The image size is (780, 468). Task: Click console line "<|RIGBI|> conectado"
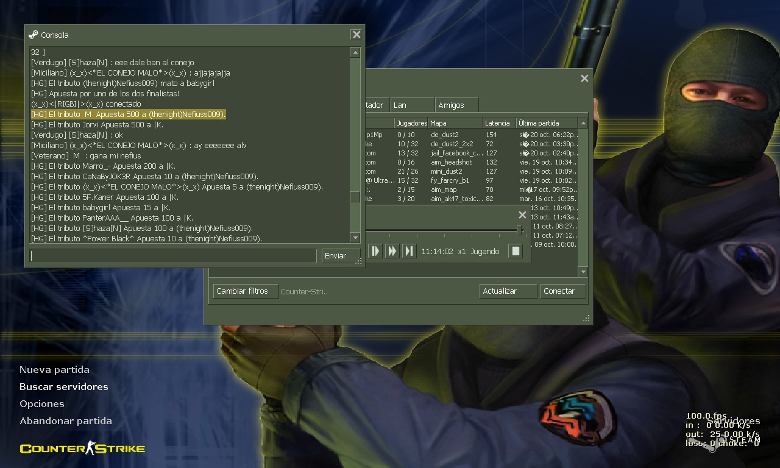[86, 104]
